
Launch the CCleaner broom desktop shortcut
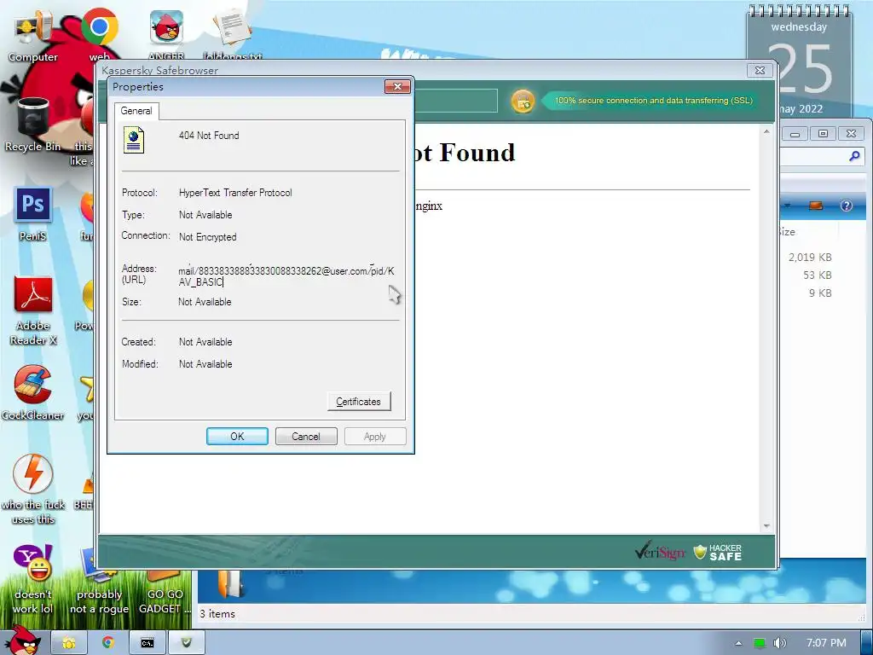pos(33,392)
